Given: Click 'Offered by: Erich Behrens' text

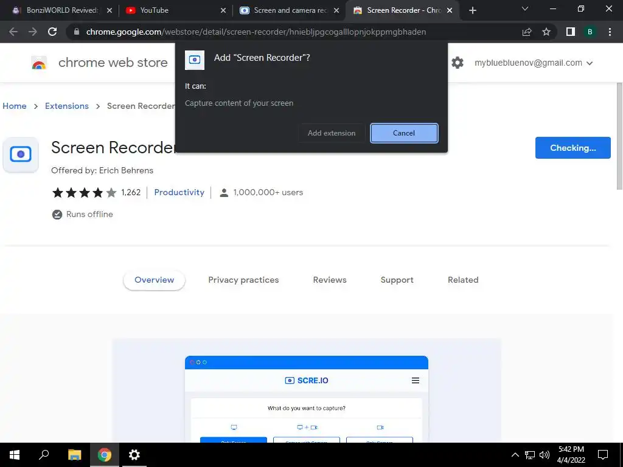Looking at the screenshot, I should [x=102, y=171].
